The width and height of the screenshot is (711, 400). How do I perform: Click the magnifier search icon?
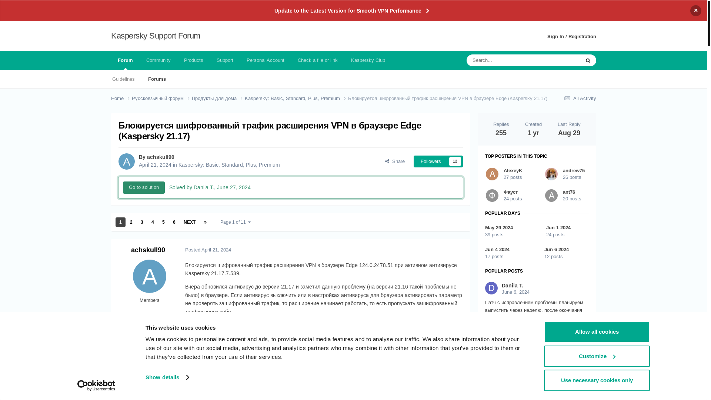click(x=588, y=60)
